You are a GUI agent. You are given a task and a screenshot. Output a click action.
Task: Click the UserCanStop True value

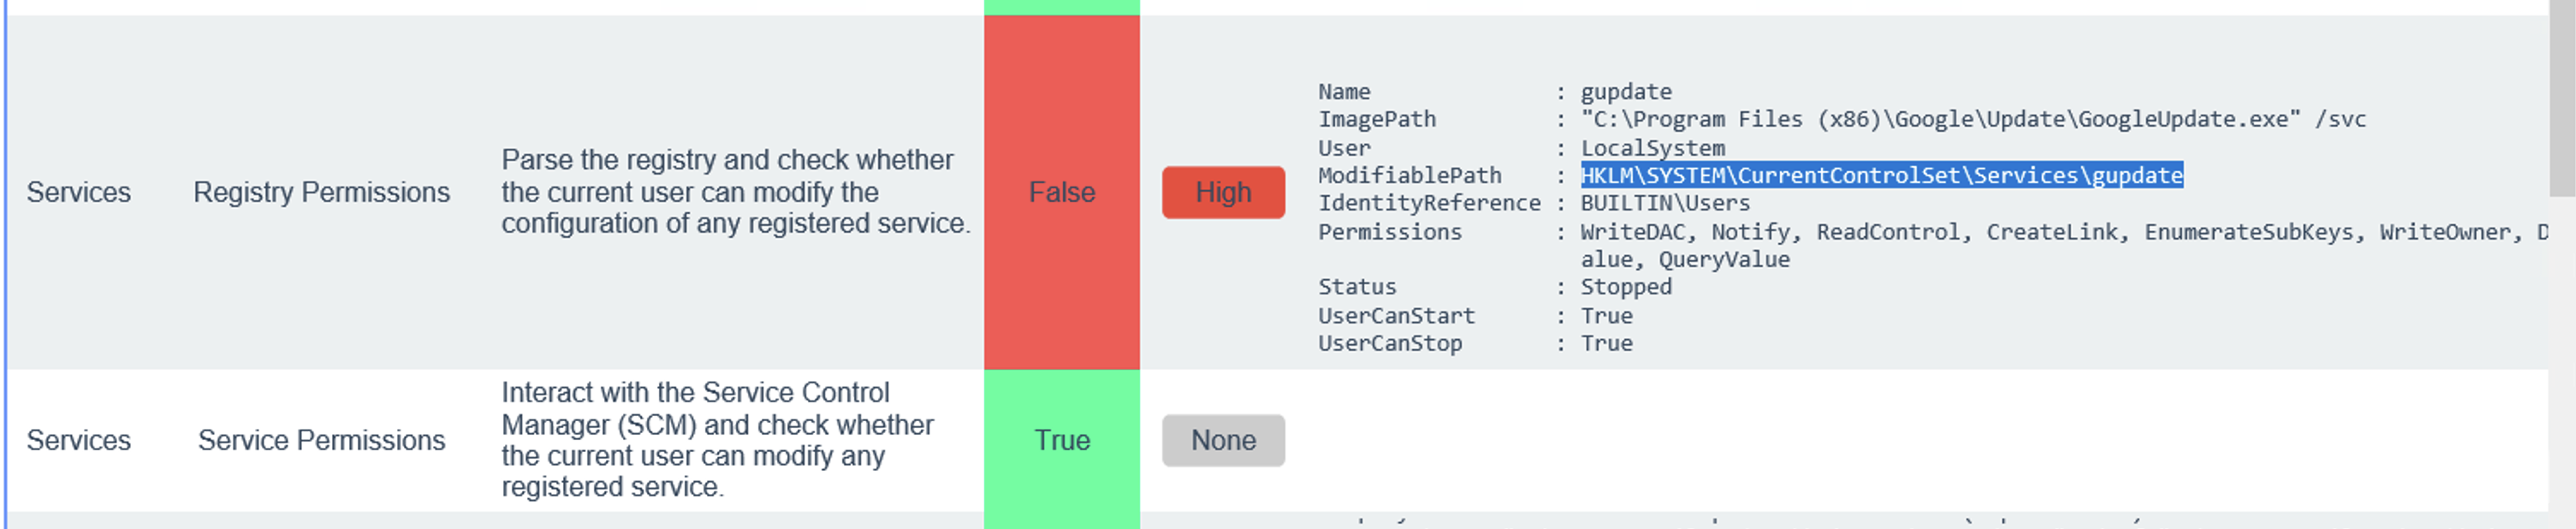(x=1606, y=343)
